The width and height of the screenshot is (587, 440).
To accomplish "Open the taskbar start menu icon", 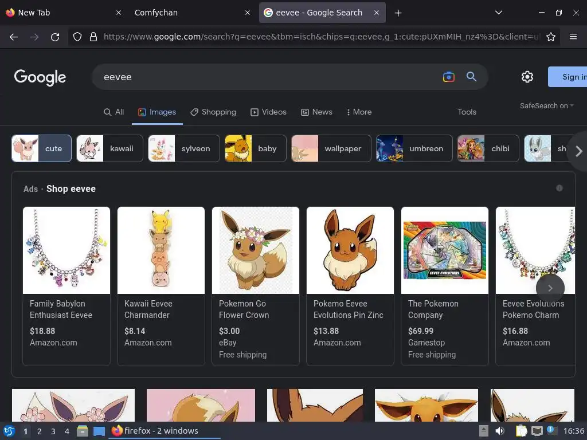I will click(9, 431).
